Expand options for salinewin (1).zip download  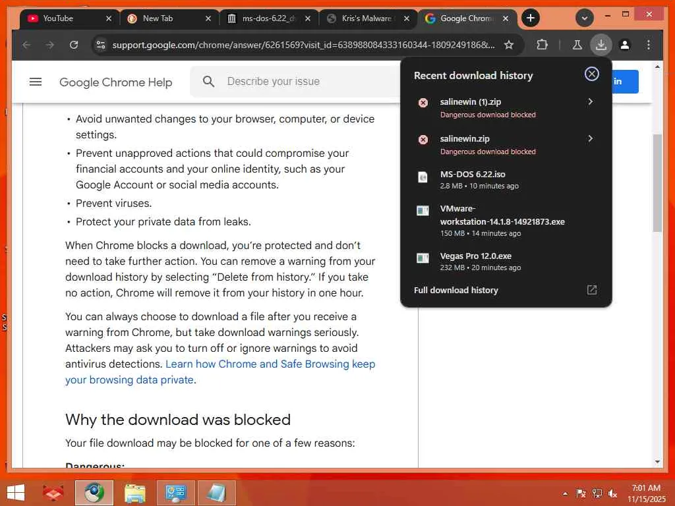pos(590,101)
